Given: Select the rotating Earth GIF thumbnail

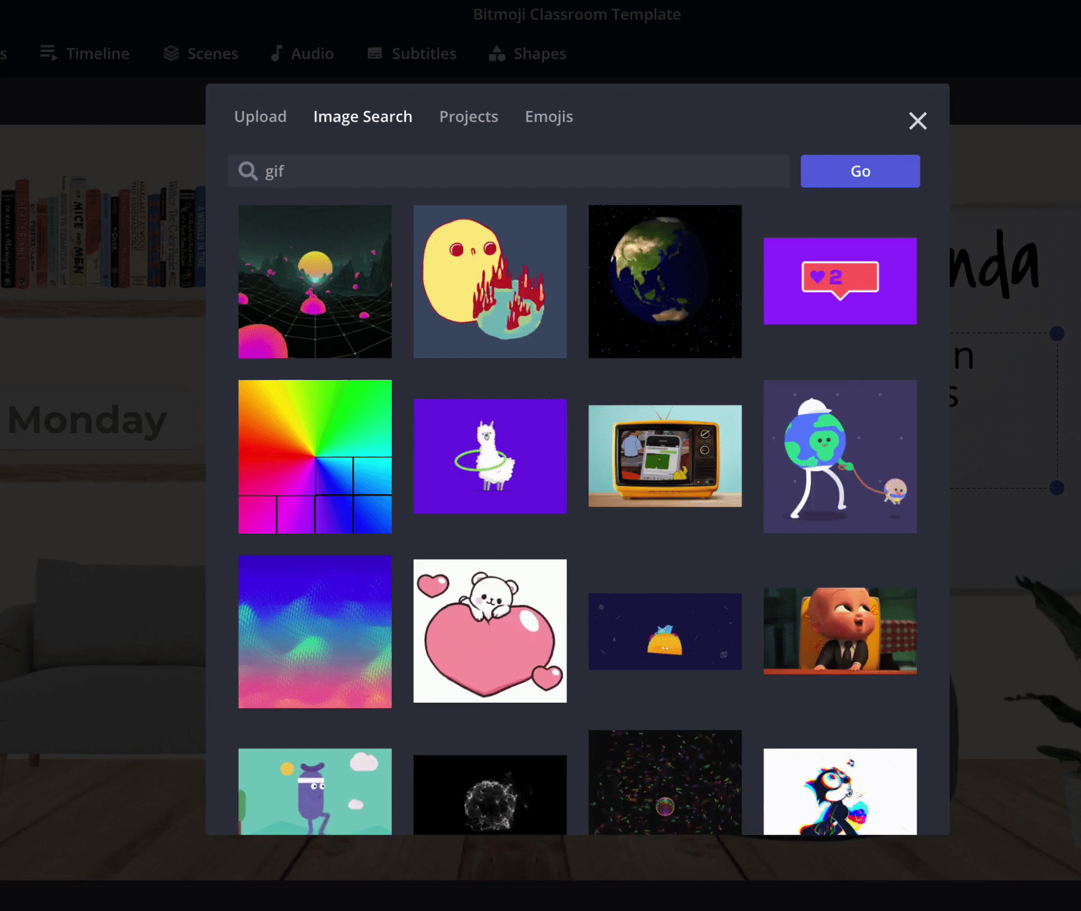Looking at the screenshot, I should (664, 282).
